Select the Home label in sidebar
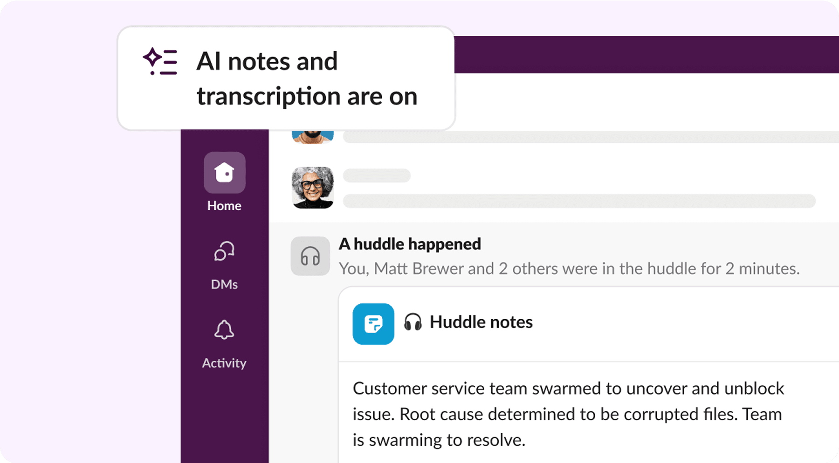The height and width of the screenshot is (463, 839). (224, 206)
